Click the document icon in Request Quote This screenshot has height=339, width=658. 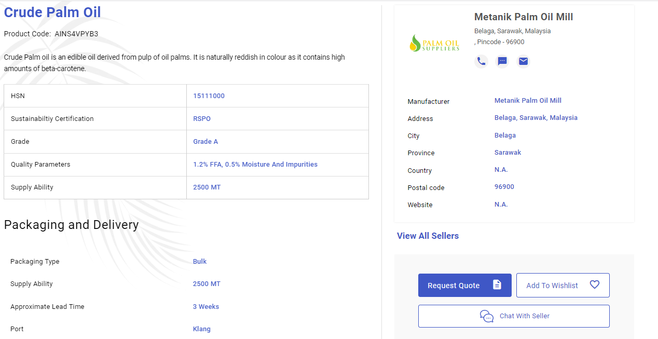(497, 285)
